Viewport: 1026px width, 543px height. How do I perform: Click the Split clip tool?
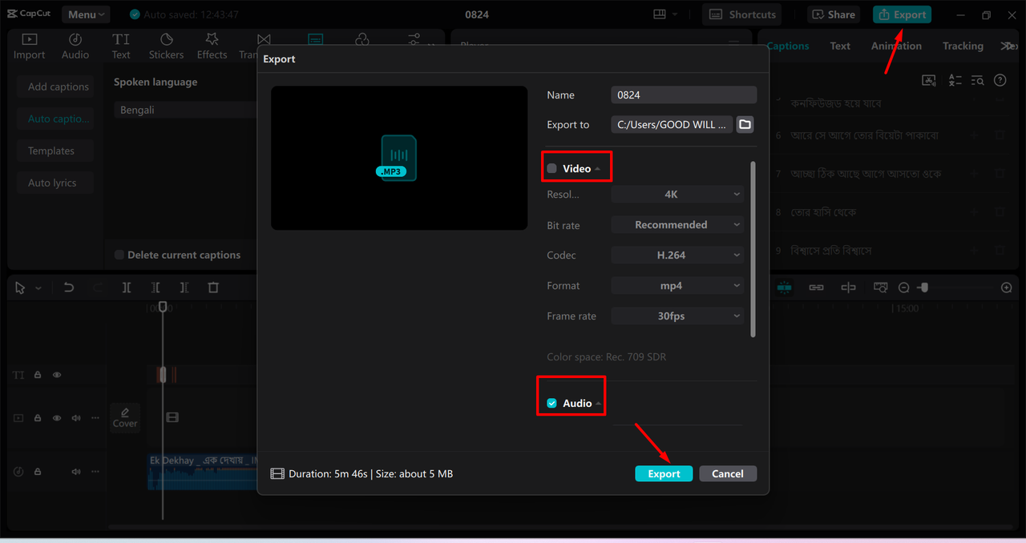(127, 288)
